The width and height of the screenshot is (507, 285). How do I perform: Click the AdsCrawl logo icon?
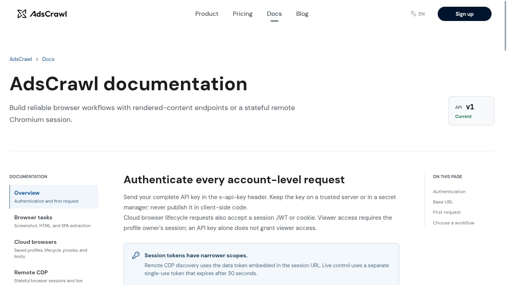22,14
